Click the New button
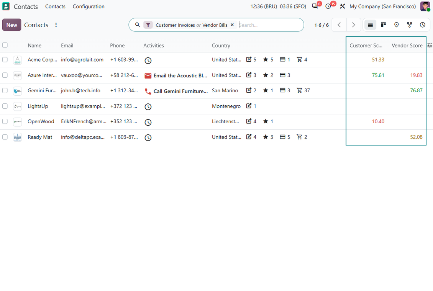 tap(11, 25)
